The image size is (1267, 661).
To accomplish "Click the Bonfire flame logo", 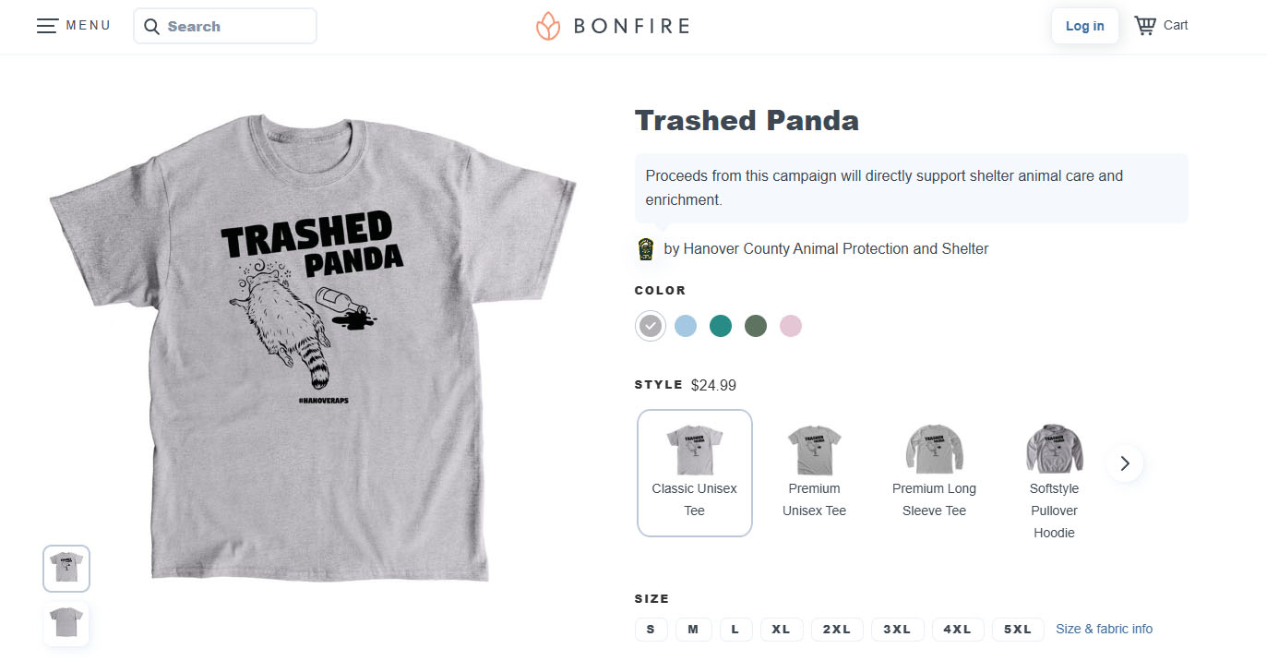I will pyautogui.click(x=548, y=26).
